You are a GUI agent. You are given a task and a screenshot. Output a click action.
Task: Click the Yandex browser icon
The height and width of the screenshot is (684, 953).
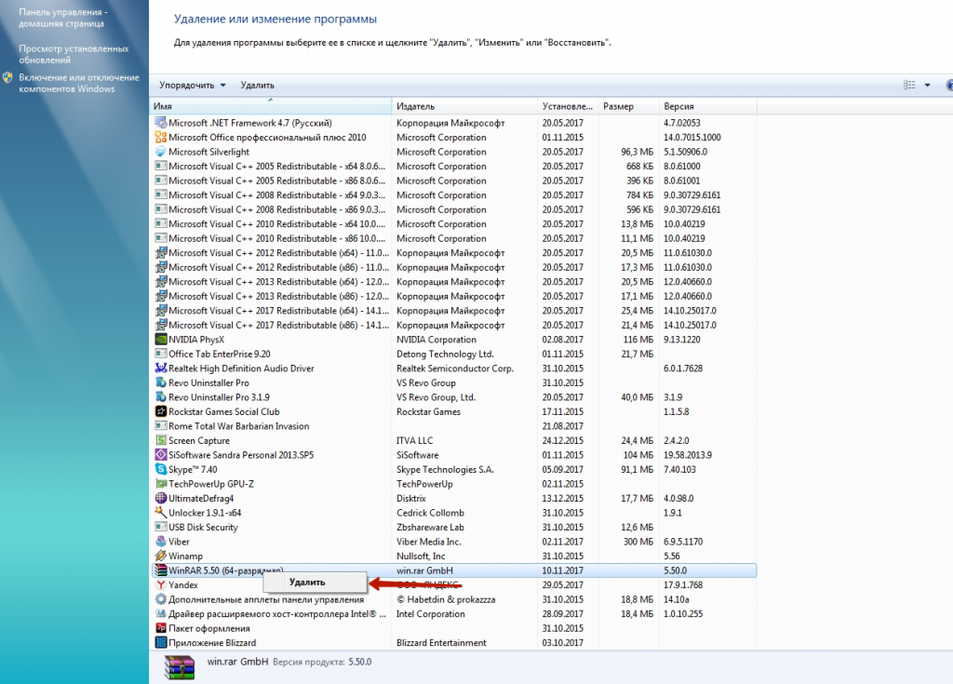[x=161, y=585]
